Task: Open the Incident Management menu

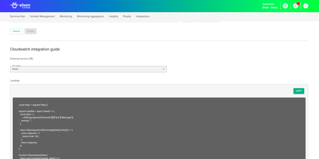Action: click(42, 16)
